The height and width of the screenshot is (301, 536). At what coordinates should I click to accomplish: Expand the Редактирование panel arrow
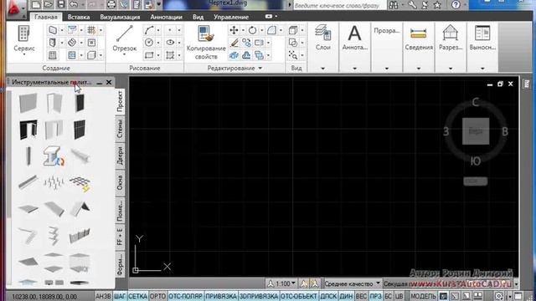260,69
